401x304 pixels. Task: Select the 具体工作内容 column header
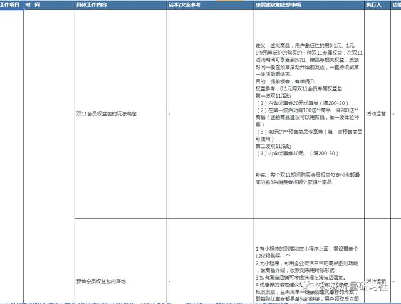(121, 4)
